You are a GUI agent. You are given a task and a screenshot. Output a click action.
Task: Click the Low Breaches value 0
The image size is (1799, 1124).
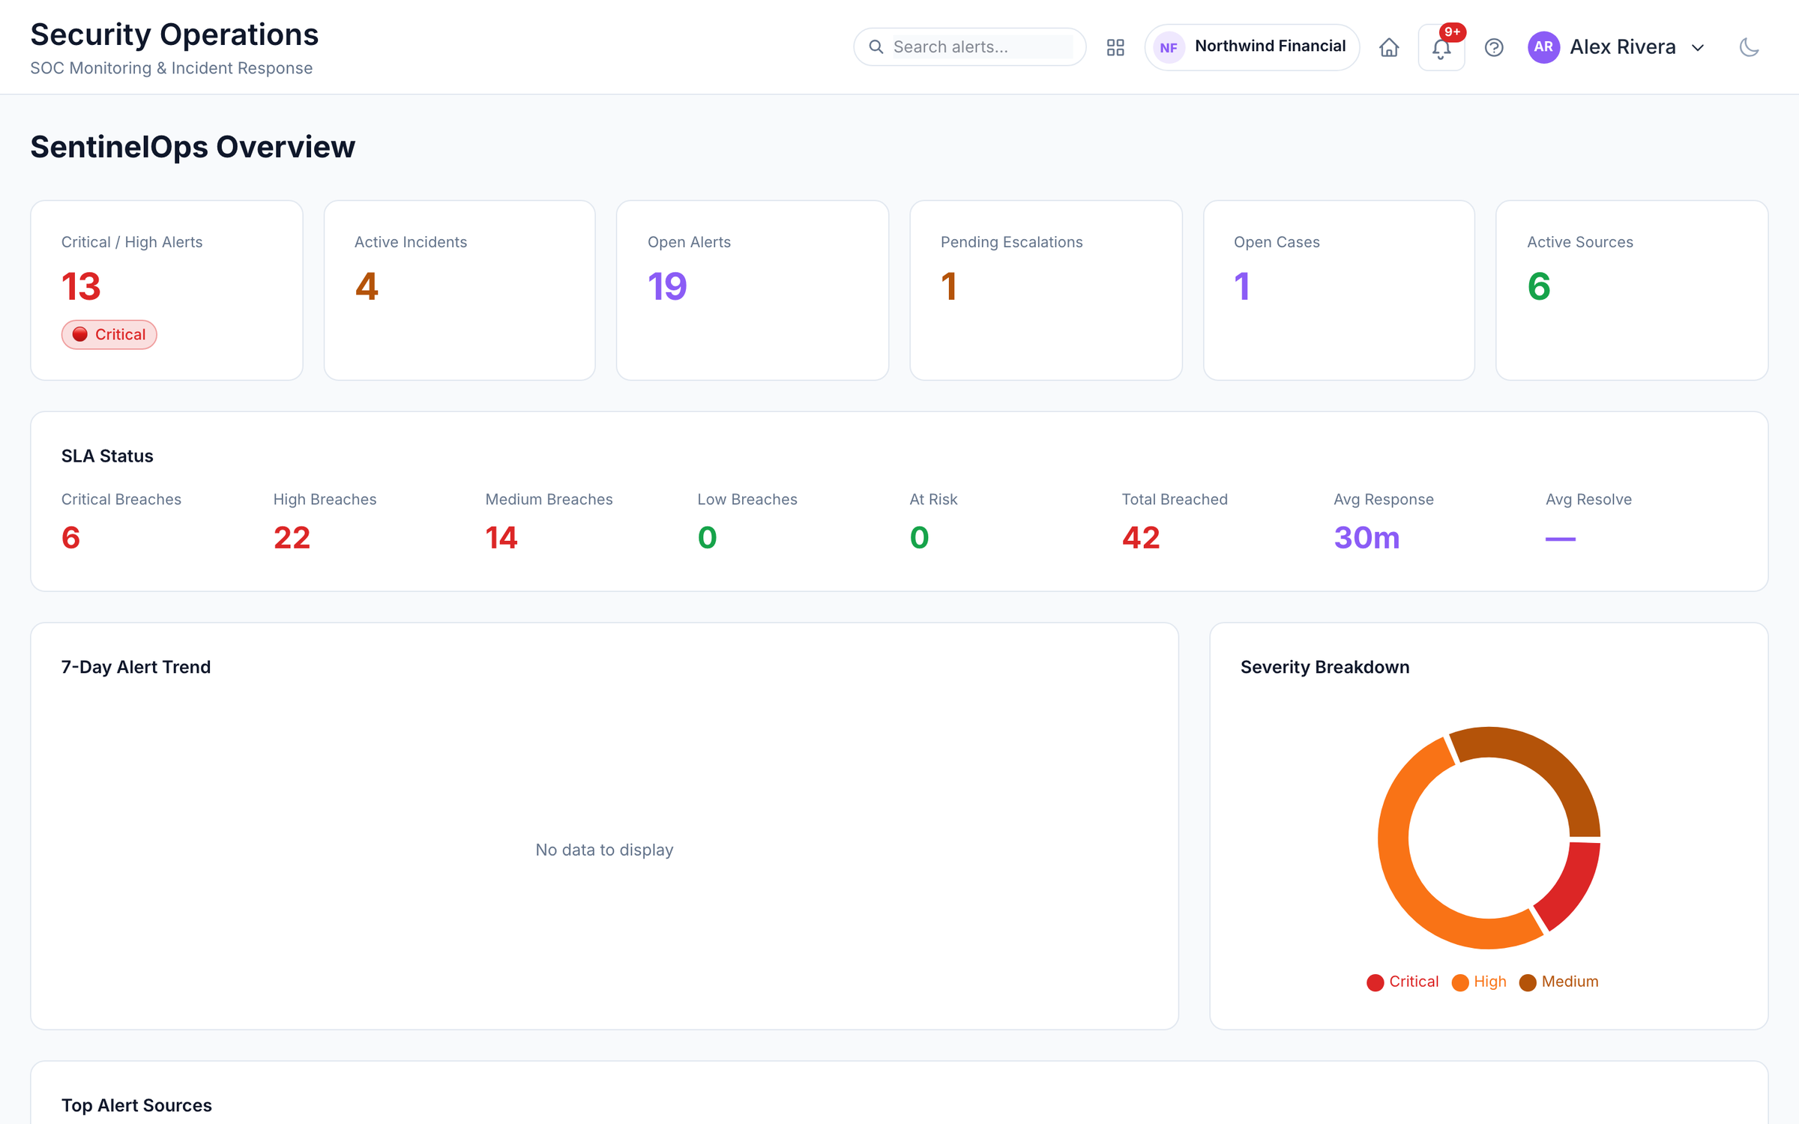tap(707, 537)
